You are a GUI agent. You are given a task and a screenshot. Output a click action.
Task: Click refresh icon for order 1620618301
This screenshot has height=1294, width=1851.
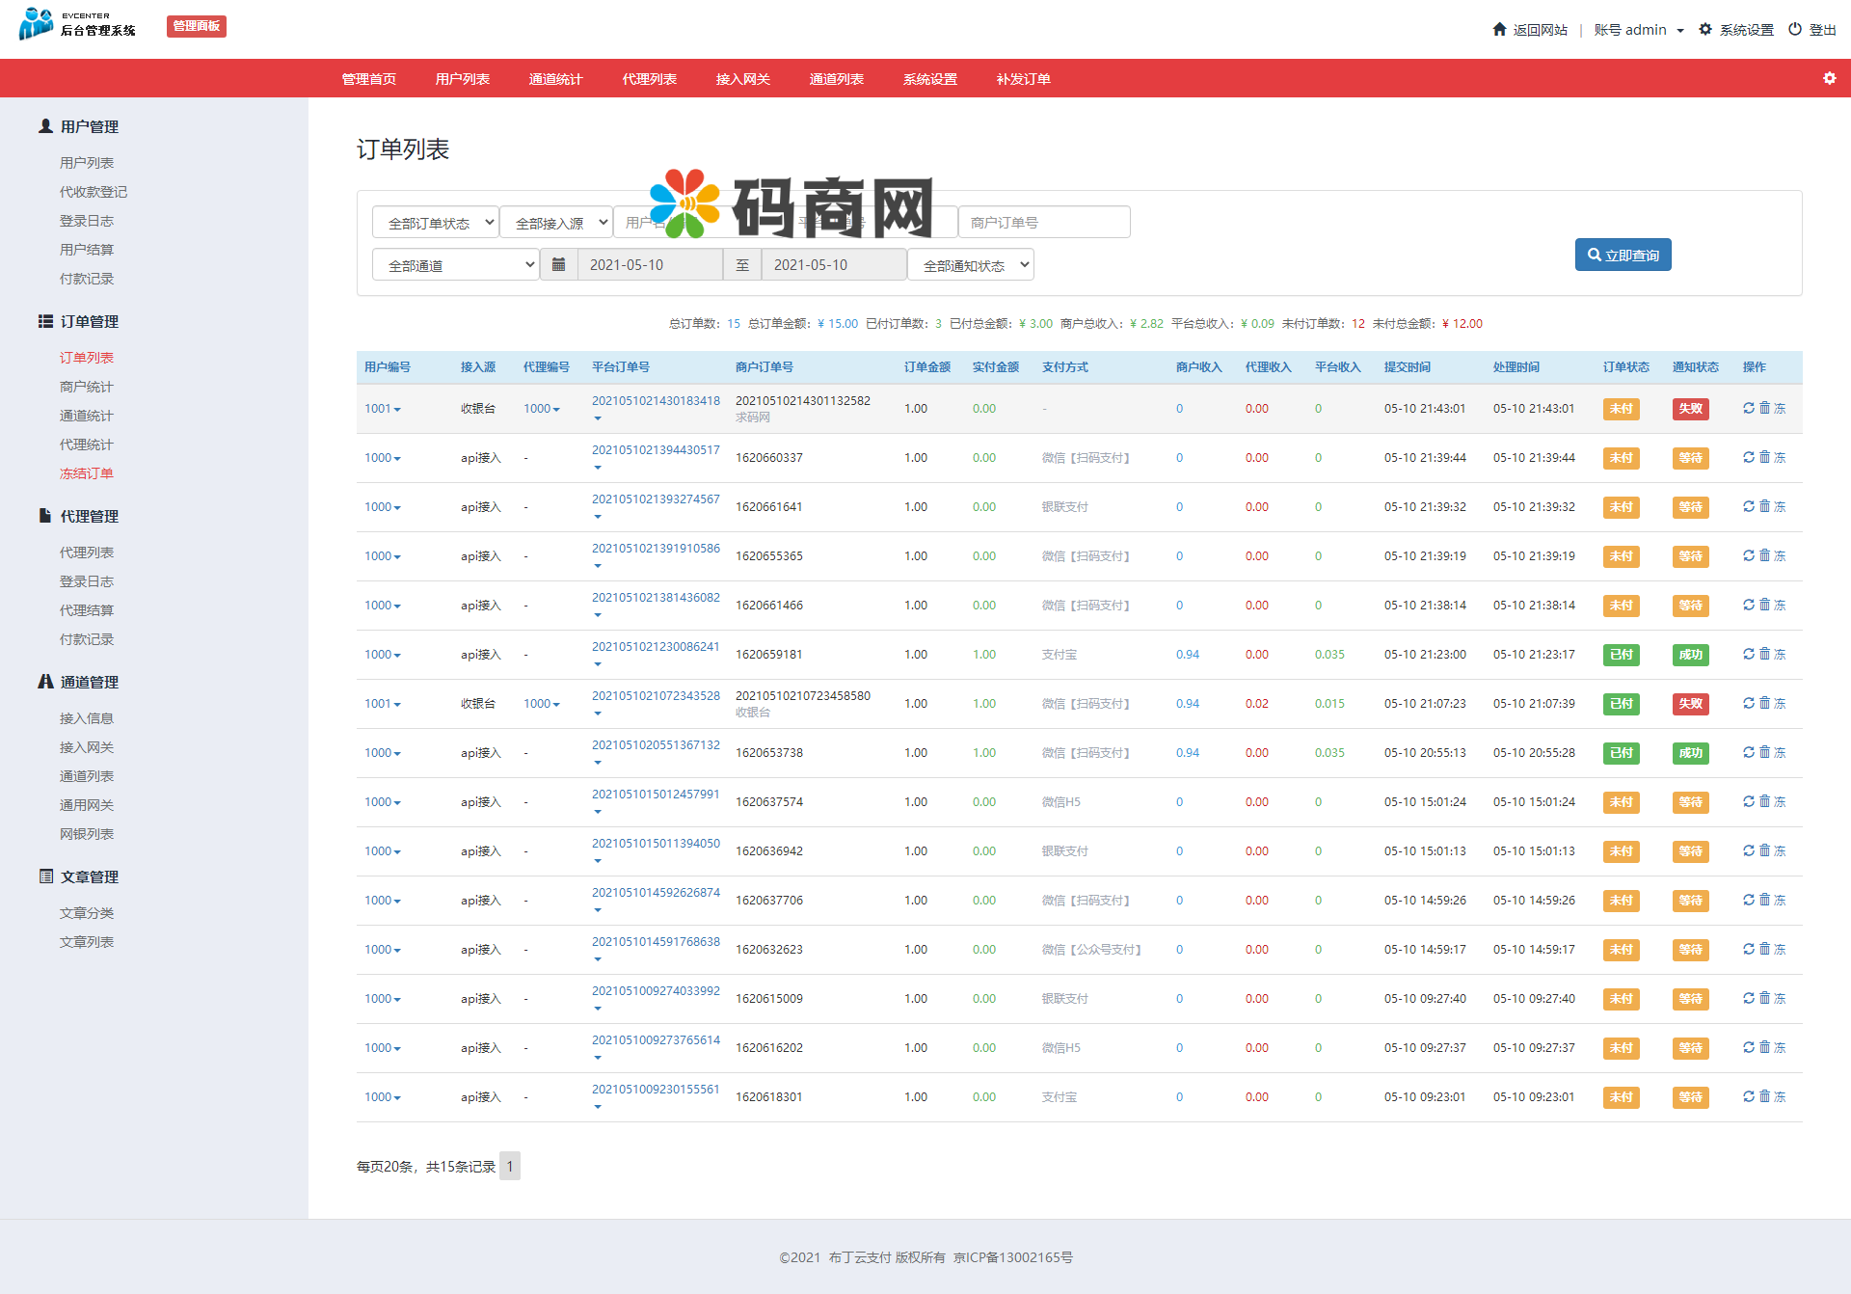(x=1748, y=1096)
